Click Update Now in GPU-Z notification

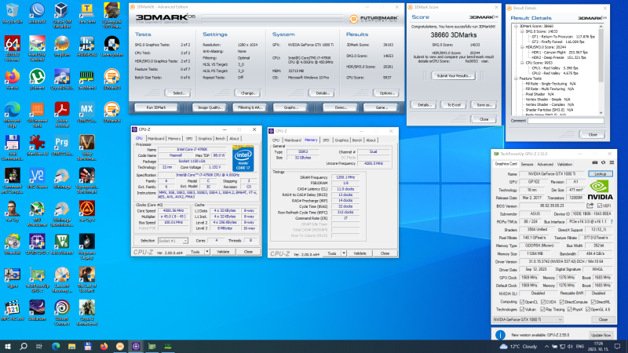601,335
